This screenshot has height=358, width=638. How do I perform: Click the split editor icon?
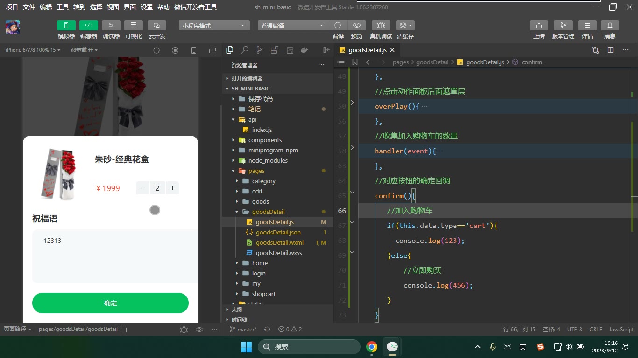click(x=610, y=50)
